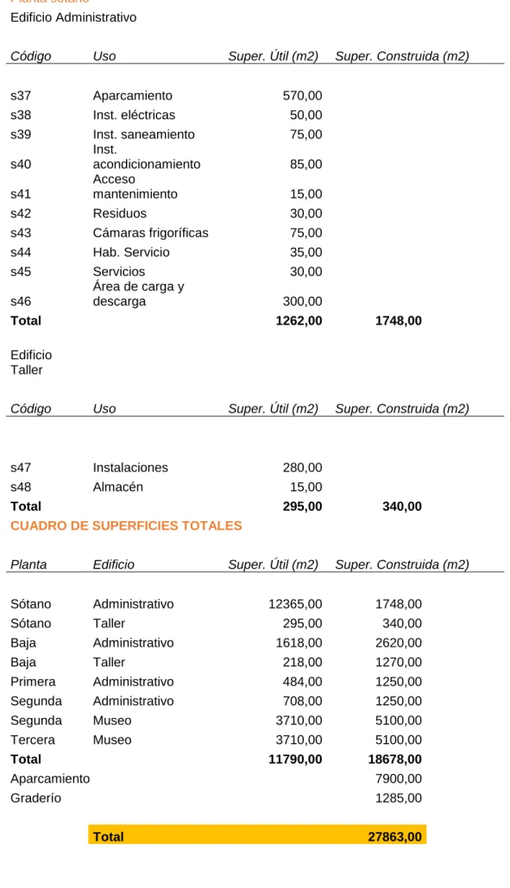Click the Edificio Taller section heading

click(x=31, y=362)
